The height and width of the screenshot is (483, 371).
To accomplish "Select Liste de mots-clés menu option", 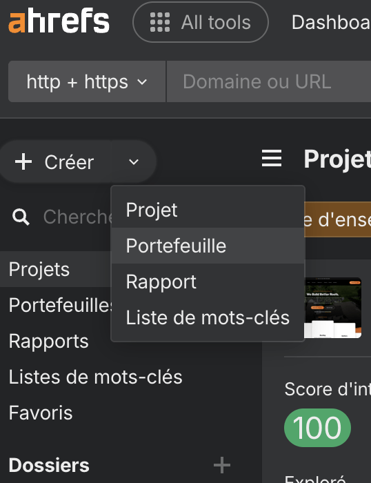I will click(208, 317).
